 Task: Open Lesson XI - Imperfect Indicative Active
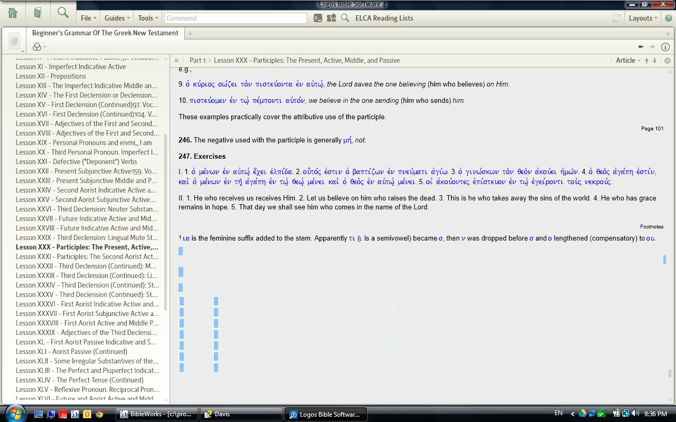71,66
